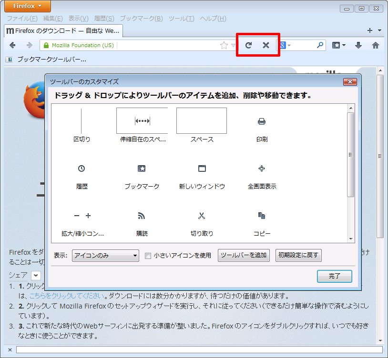Select the Copy (コピー) icon
This screenshot has height=358, width=388.
262,216
